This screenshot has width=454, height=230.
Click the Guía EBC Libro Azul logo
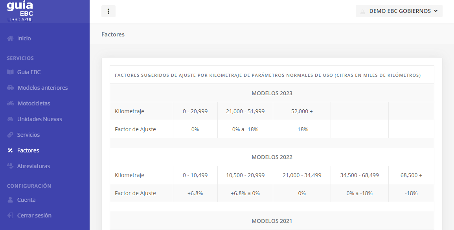[20, 11]
